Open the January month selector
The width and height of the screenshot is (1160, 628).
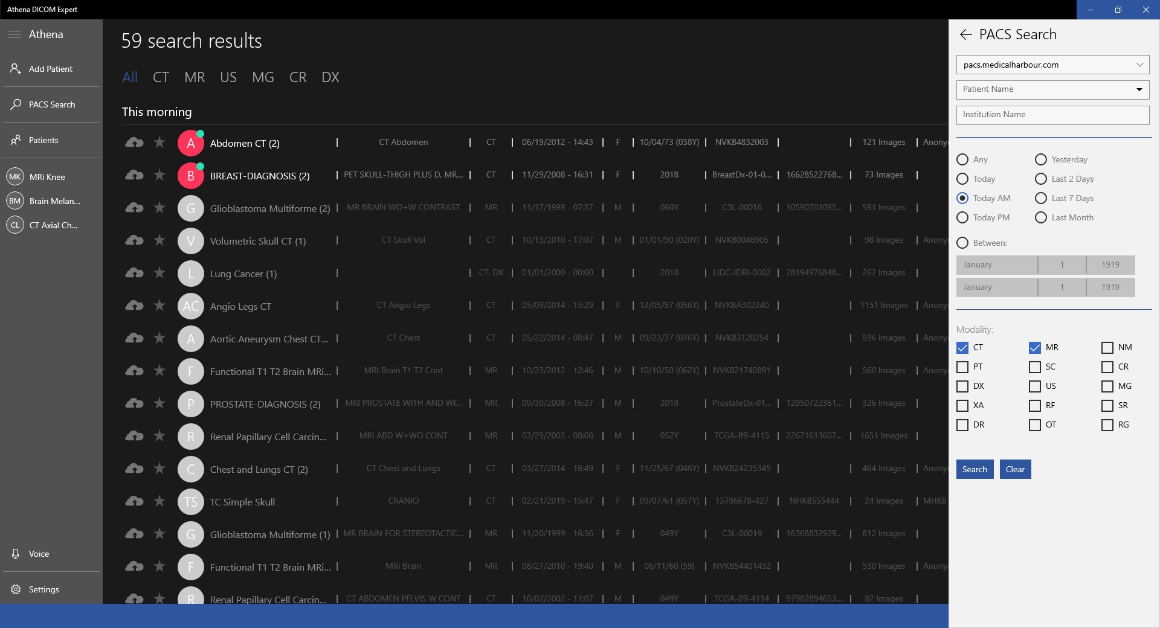(996, 264)
